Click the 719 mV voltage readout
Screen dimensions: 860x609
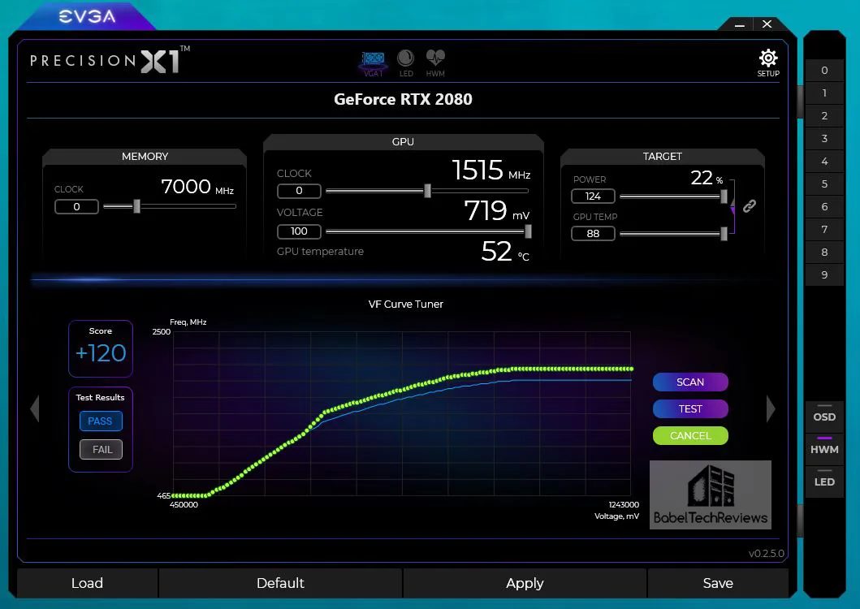[496, 210]
